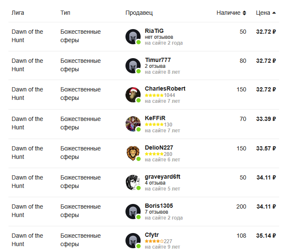Open graveyard6ft's anime sketch avatar

coord(133,182)
